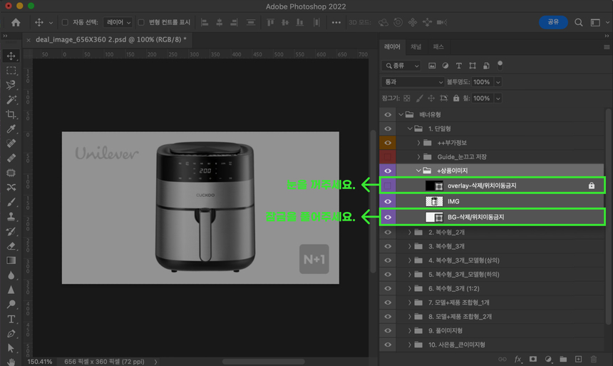Image resolution: width=613 pixels, height=366 pixels.
Task: Click the create new layer icon
Action: (578, 359)
